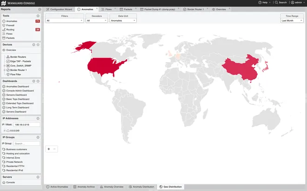Viewport: 307px width, 191px height.
Task: Switch to Anomaly Distribution bottom tab
Action: click(141, 187)
